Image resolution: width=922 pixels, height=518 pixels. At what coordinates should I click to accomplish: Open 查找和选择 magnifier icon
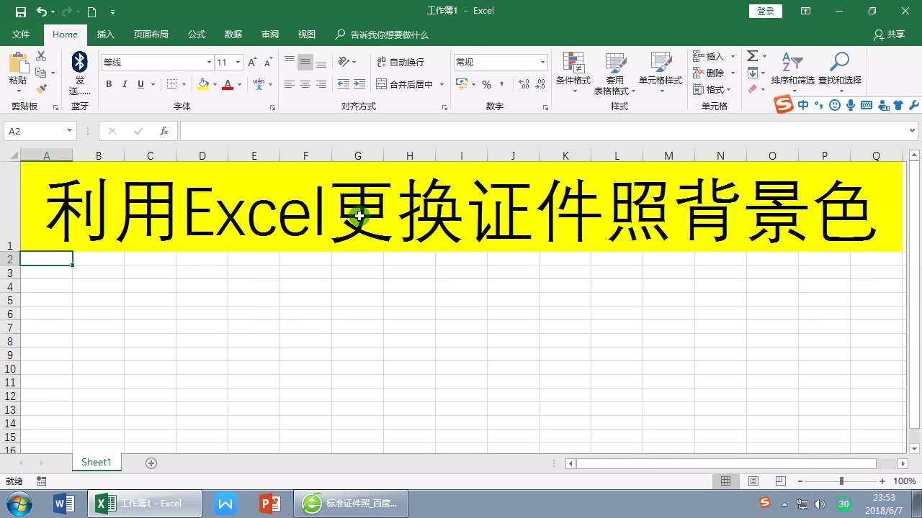[x=839, y=62]
